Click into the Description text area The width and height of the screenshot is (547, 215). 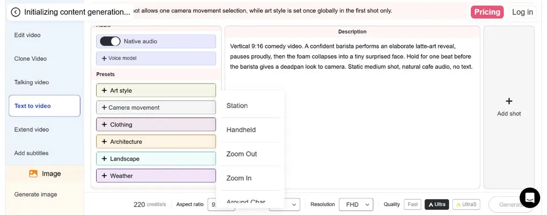coord(352,113)
